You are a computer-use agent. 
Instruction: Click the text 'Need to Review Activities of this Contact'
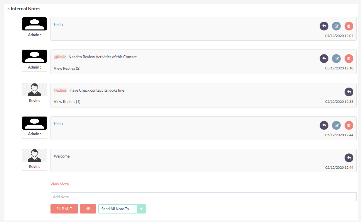tap(103, 57)
